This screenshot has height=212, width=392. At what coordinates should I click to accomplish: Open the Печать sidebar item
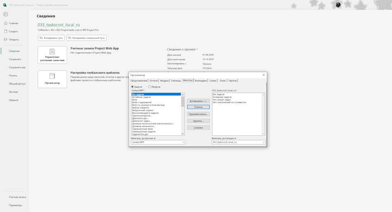point(13,75)
